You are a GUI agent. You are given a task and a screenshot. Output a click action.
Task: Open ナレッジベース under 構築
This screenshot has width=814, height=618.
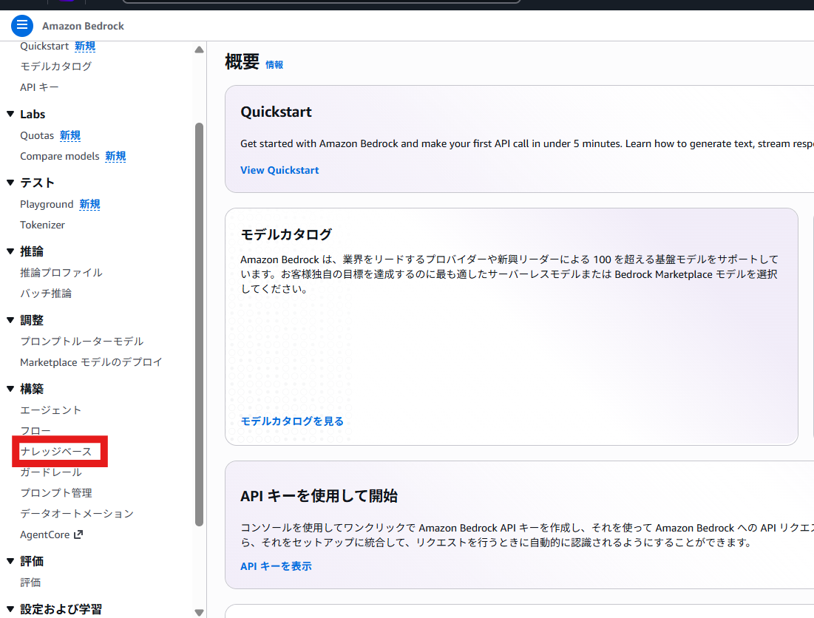click(x=56, y=452)
